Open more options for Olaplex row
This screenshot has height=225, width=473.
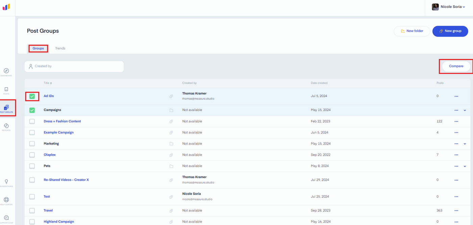456,155
